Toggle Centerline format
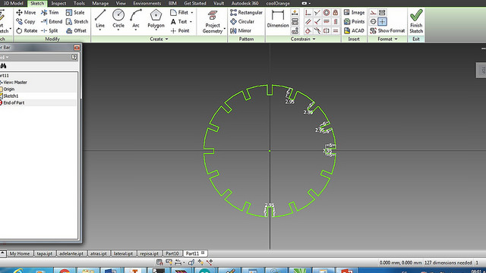 point(373,22)
